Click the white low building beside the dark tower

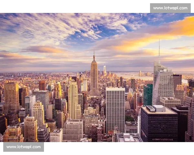click(170, 102)
